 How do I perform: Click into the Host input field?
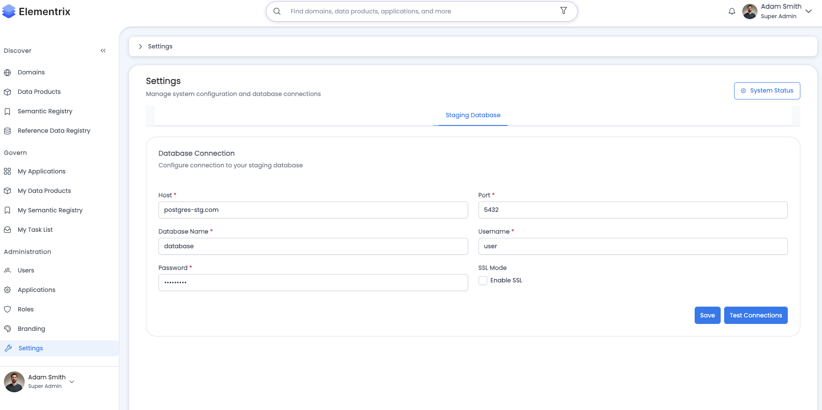tap(313, 210)
